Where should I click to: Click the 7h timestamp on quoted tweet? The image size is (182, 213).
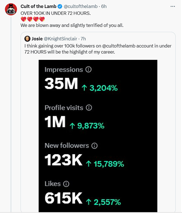tap(83, 38)
